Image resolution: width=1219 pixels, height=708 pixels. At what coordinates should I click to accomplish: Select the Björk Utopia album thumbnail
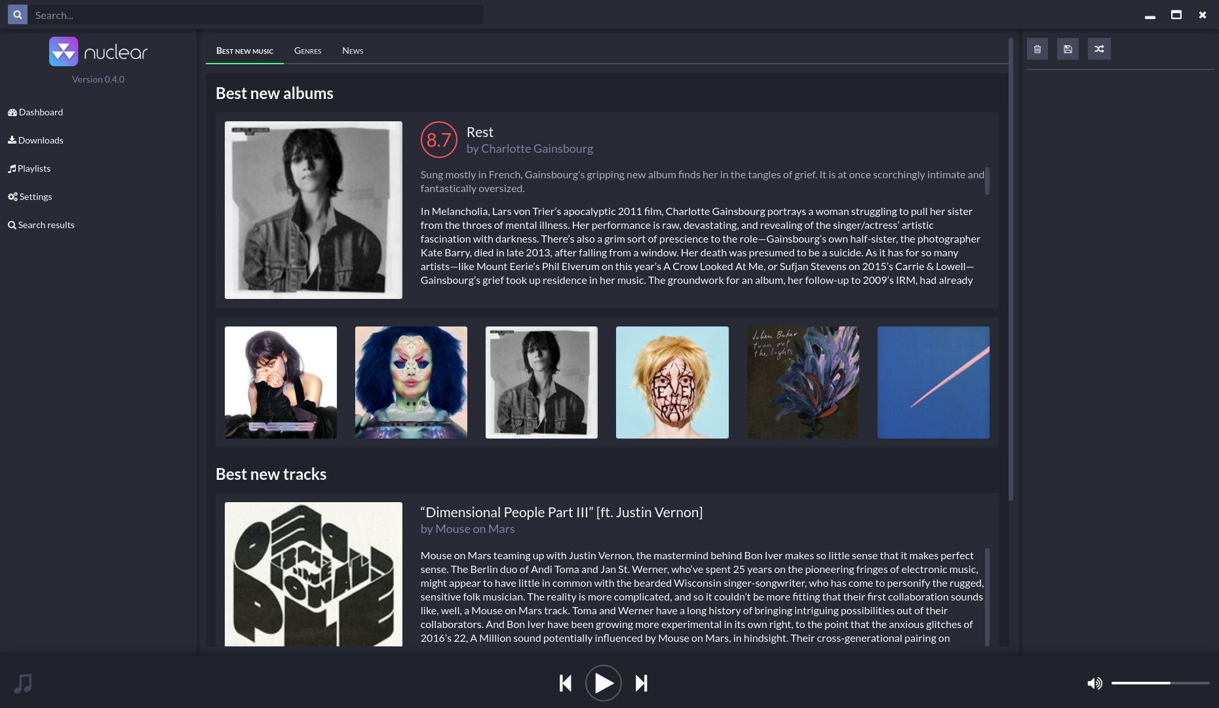point(411,382)
